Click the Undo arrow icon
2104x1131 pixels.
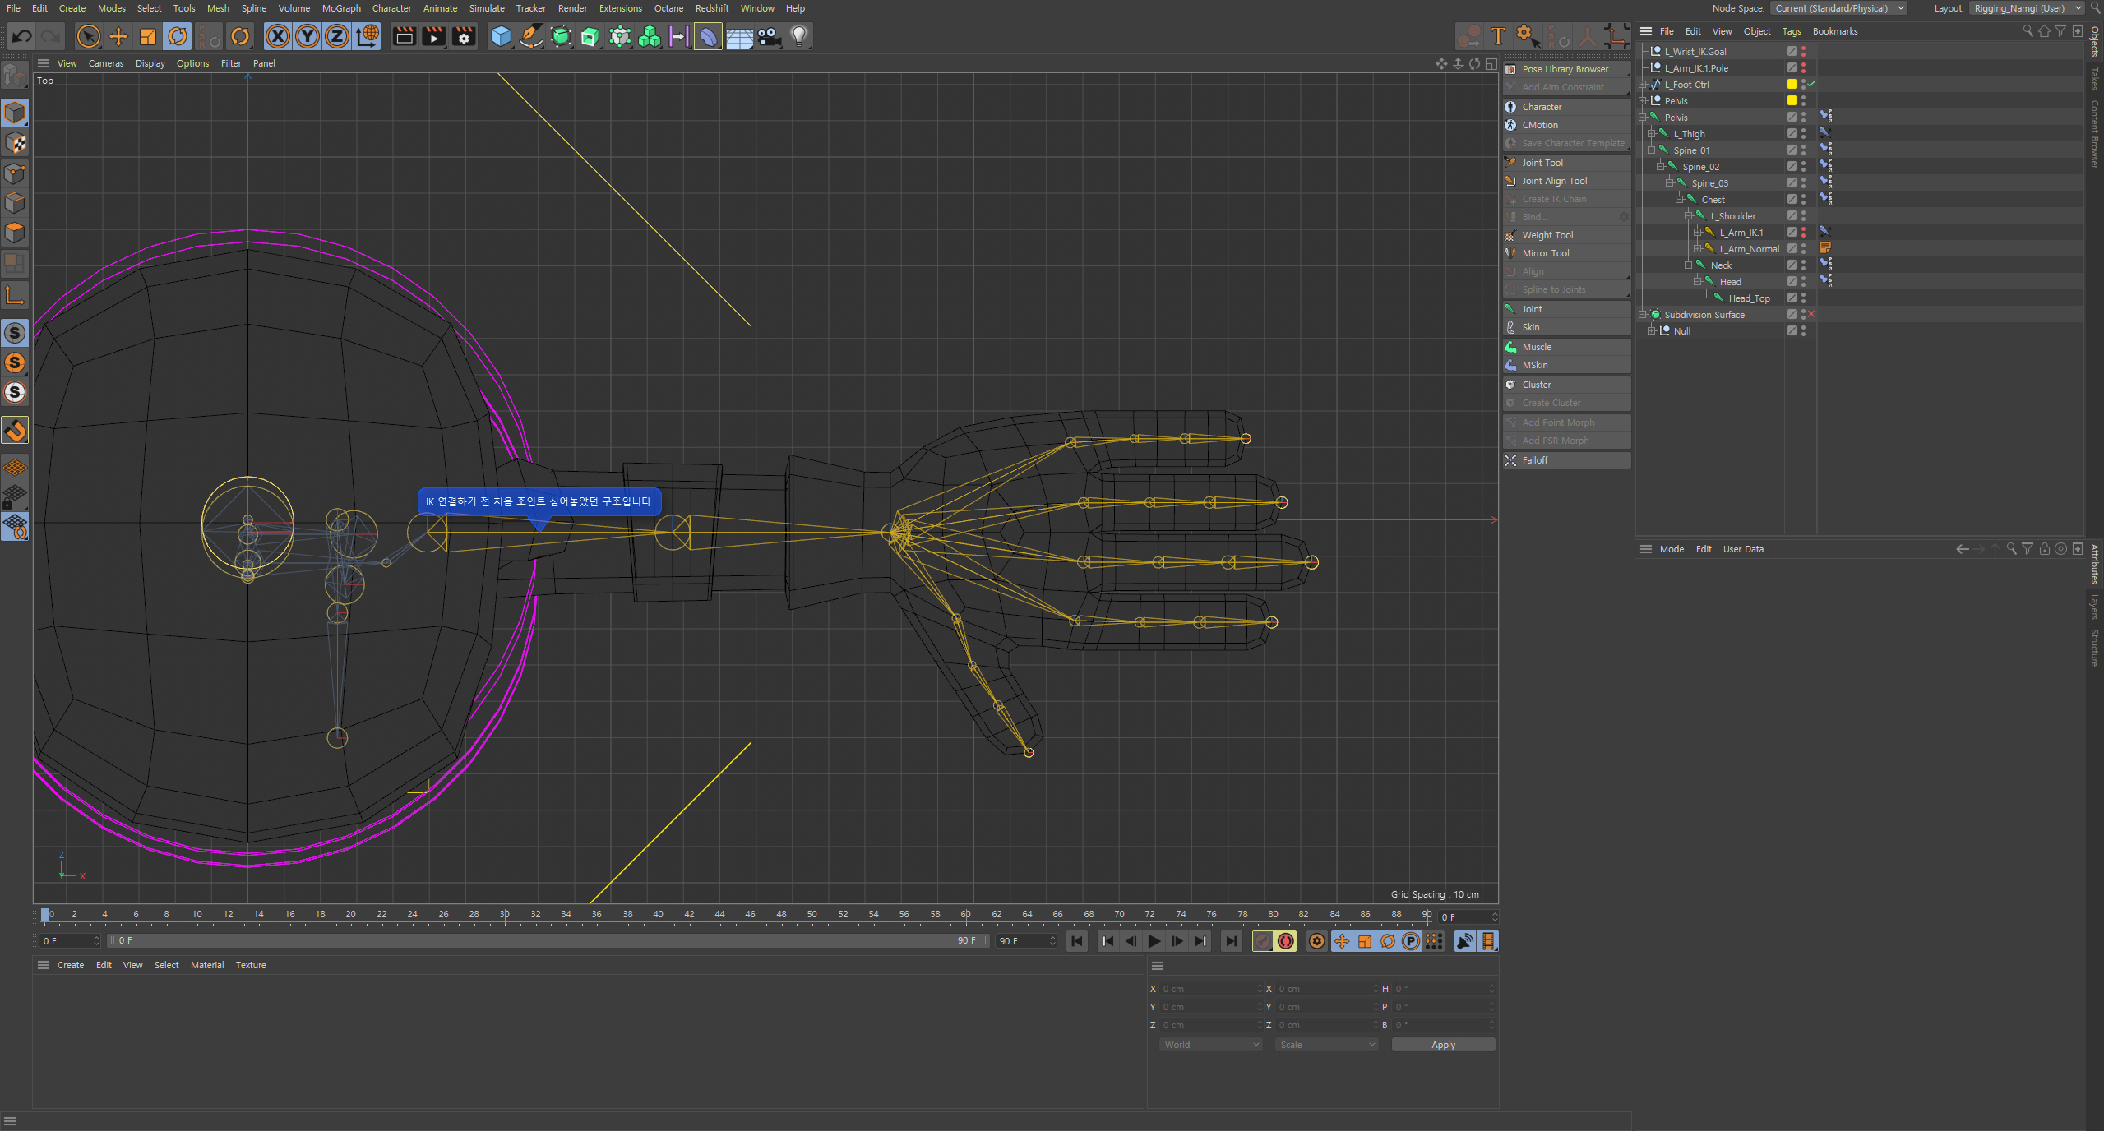(x=22, y=36)
